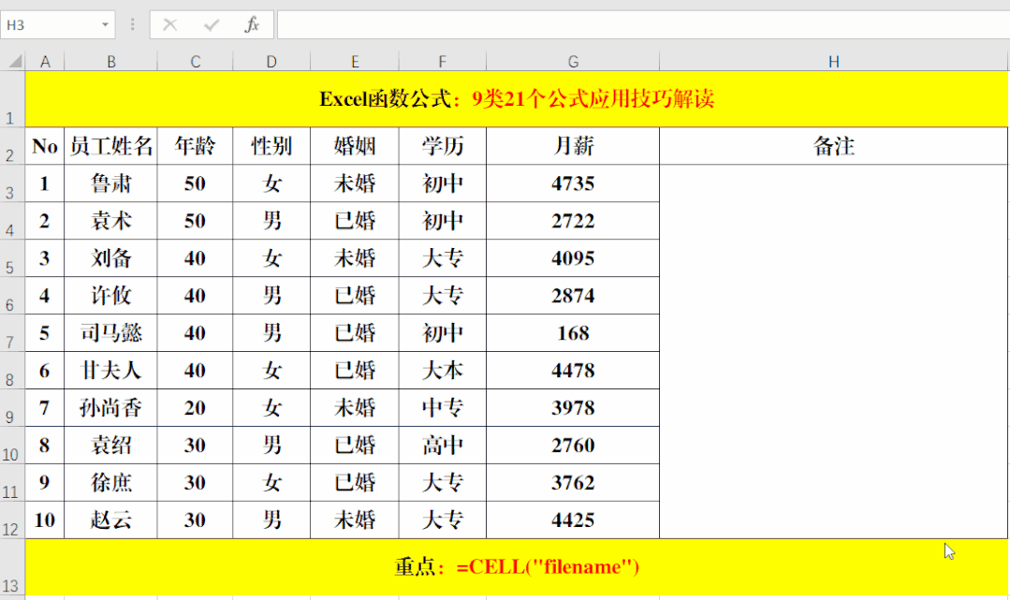Click the cell containing 赵云
The width and height of the screenshot is (1010, 600).
point(110,520)
